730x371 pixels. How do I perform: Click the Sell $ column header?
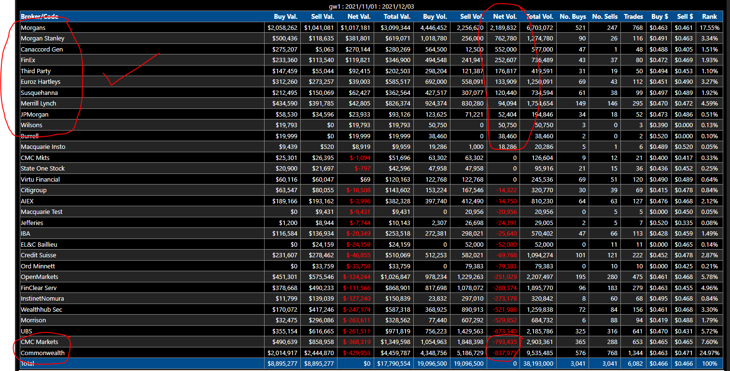pos(685,17)
